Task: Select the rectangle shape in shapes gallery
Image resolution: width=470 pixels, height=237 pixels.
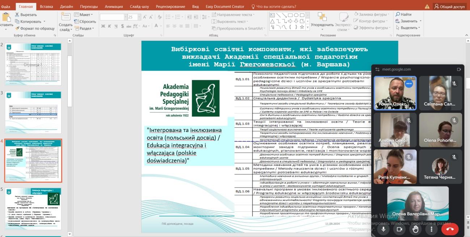Action: coord(290,15)
